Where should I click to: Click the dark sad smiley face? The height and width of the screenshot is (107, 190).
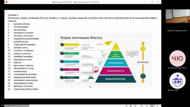pos(143,76)
